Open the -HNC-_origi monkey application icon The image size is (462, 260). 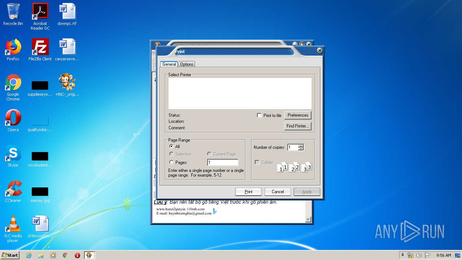pos(67,85)
